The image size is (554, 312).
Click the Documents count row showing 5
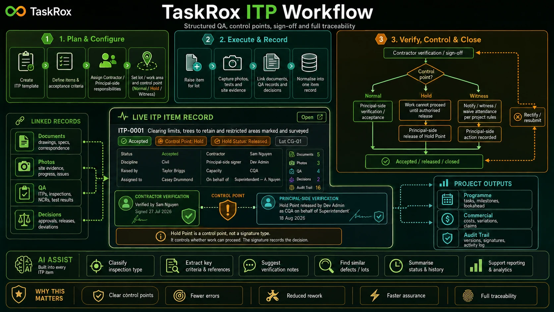click(305, 155)
